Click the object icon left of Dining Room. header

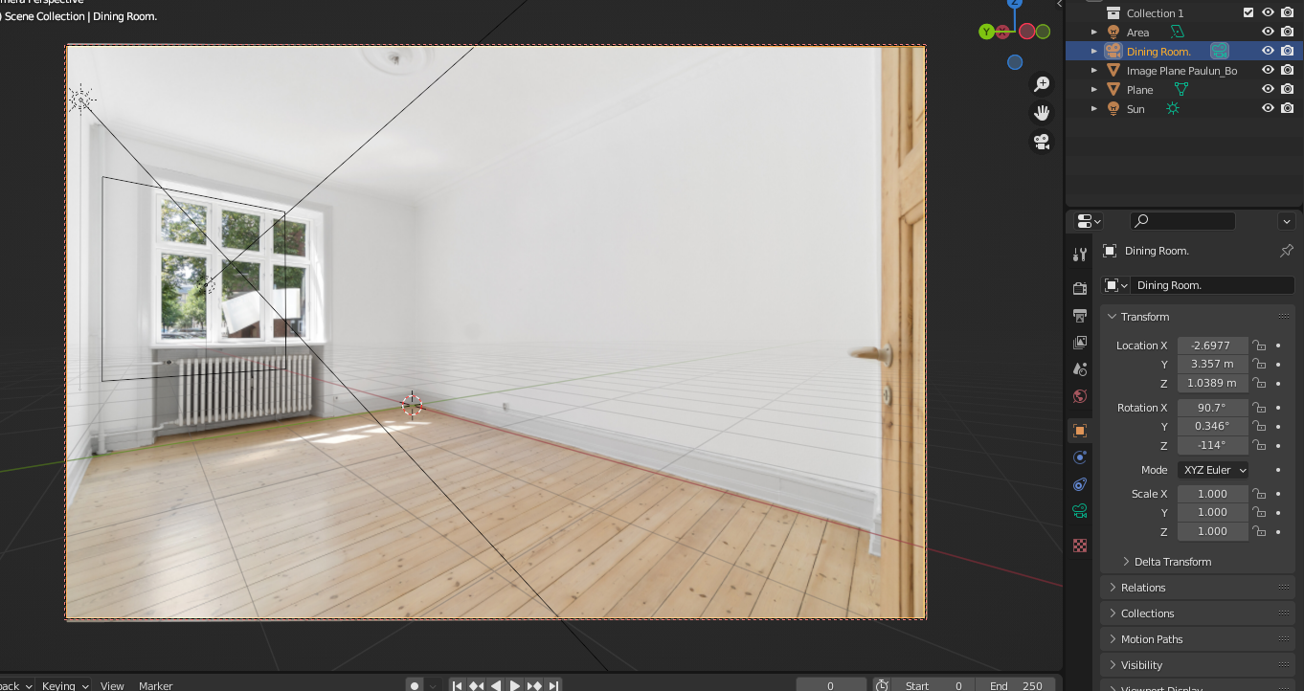1110,251
